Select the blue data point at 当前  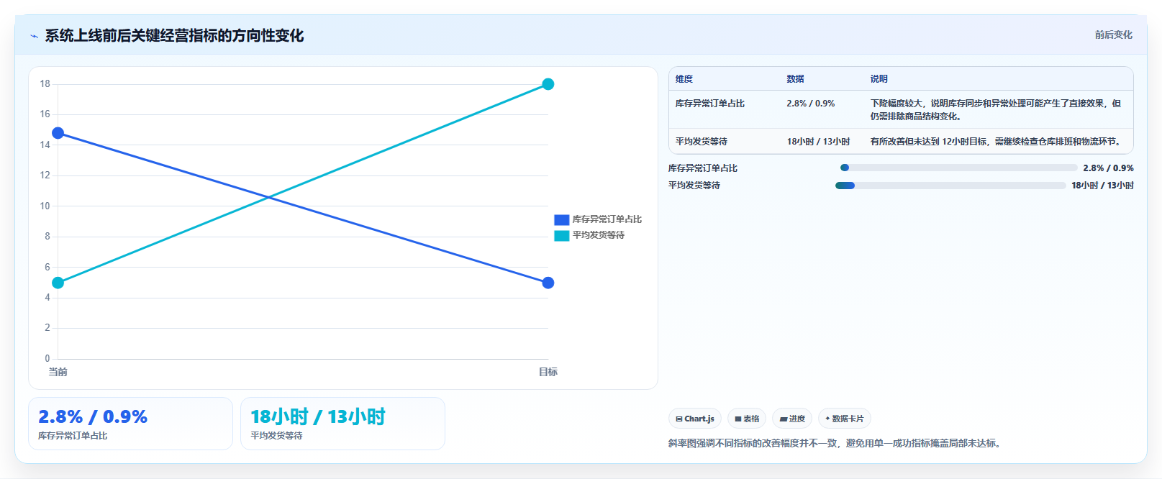point(58,133)
